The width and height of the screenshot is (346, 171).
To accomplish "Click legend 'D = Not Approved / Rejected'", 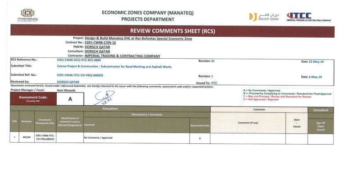I will tap(261, 100).
